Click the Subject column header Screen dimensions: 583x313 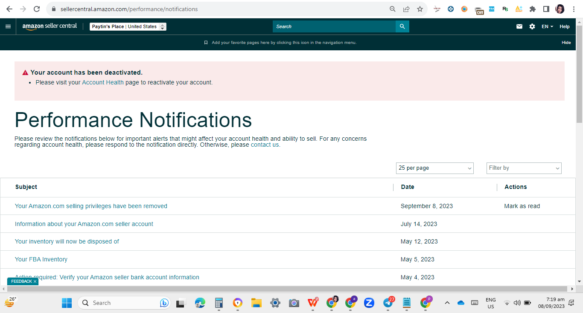26,187
